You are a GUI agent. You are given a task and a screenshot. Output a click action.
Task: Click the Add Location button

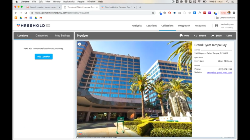tap(43, 57)
